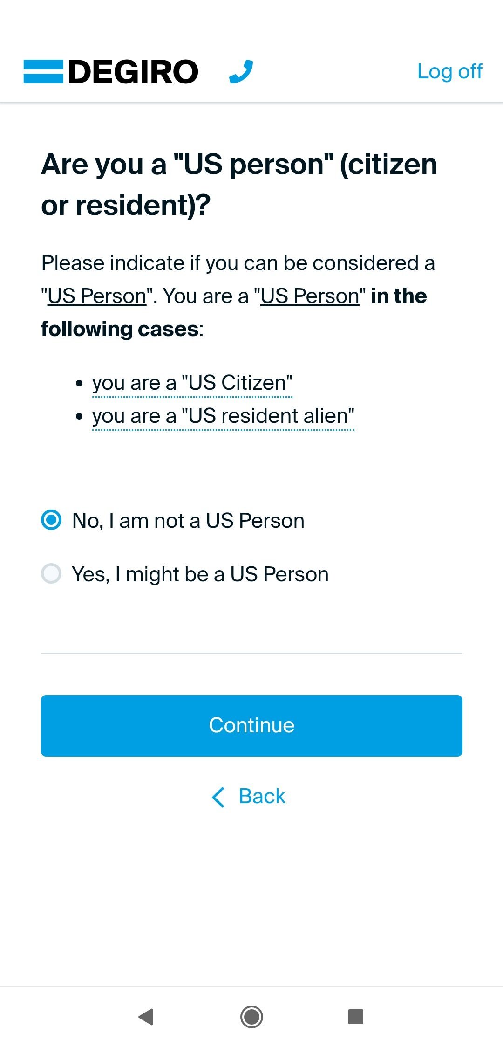Open Android recent apps square button
503x1047 pixels.
(356, 1017)
